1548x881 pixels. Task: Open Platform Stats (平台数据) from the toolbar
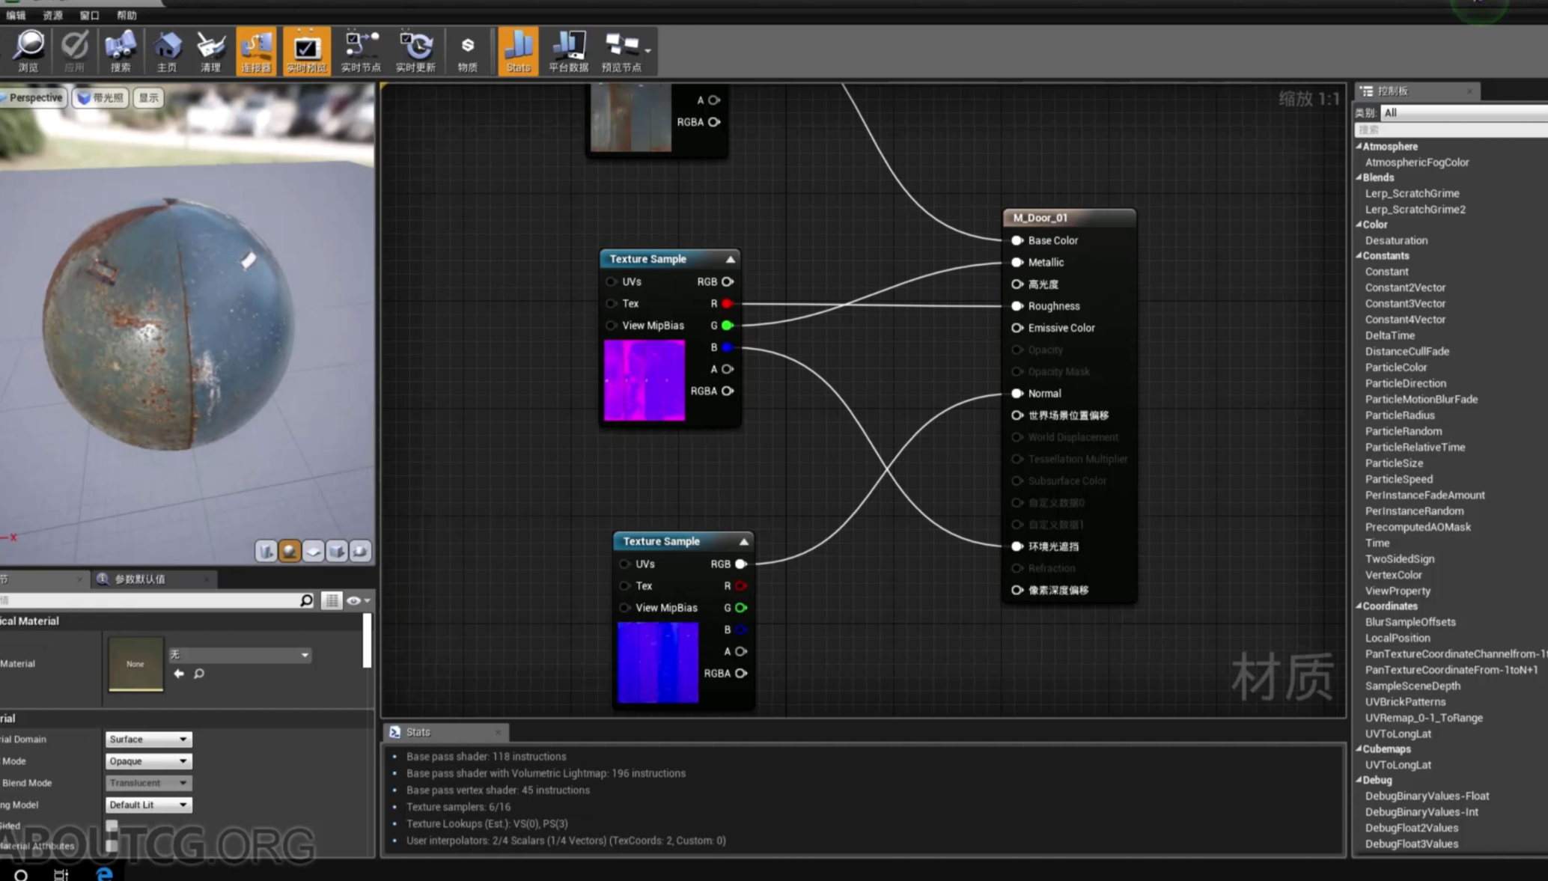(568, 50)
